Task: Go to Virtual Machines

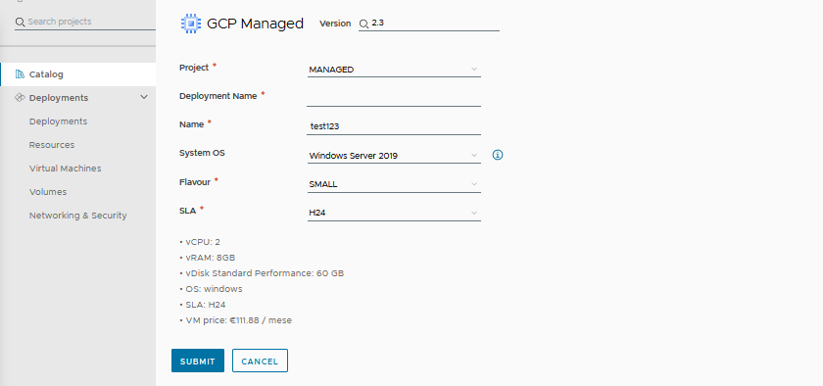Action: tap(65, 169)
